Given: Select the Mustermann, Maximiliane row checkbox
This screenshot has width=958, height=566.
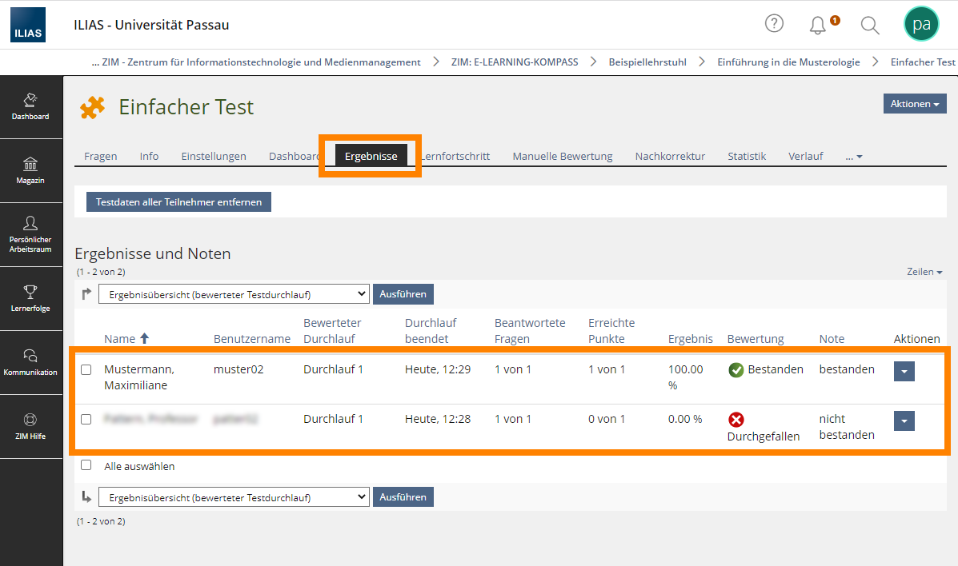Looking at the screenshot, I should click(86, 369).
